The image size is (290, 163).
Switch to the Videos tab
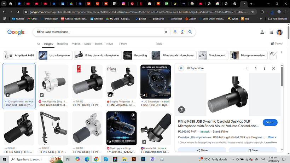click(76, 44)
